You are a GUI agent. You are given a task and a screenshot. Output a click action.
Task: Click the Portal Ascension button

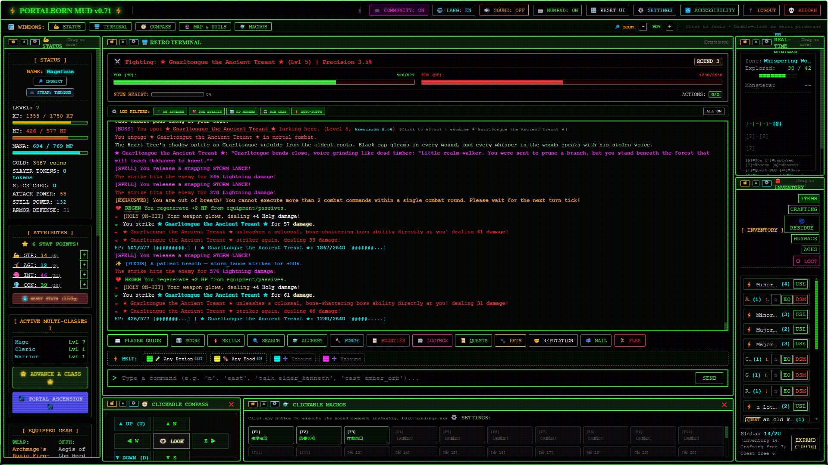pyautogui.click(x=50, y=403)
